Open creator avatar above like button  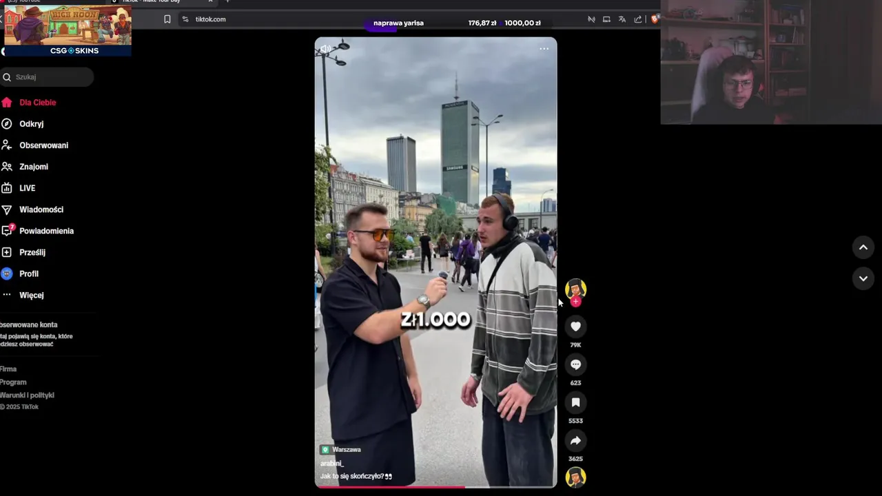pos(575,289)
